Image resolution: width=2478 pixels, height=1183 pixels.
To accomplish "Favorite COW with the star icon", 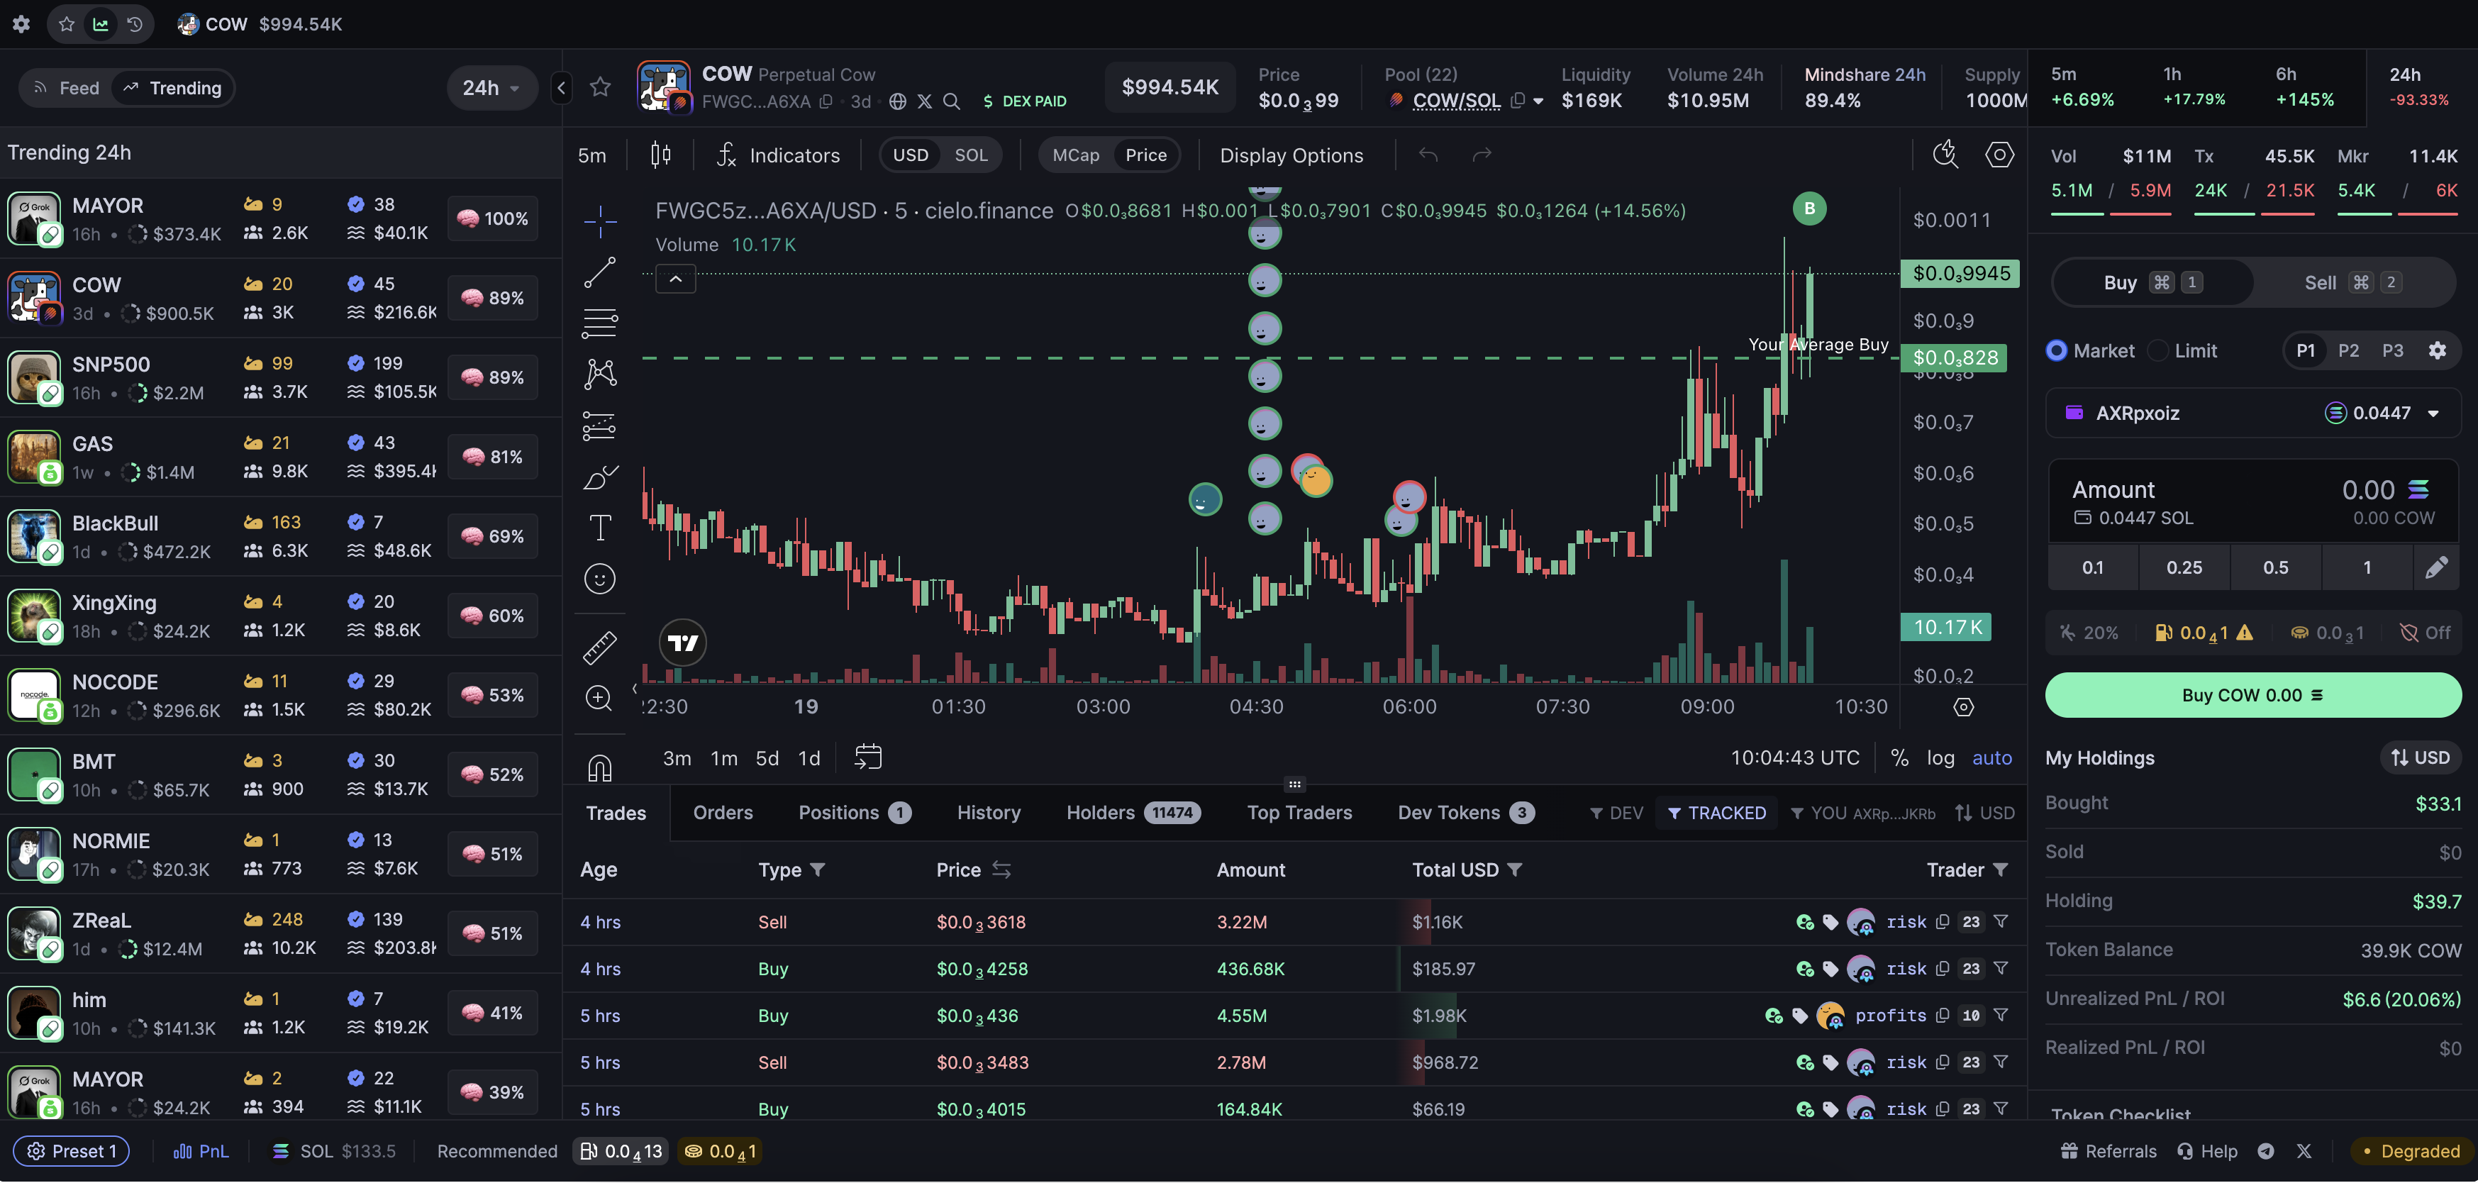I will [600, 87].
